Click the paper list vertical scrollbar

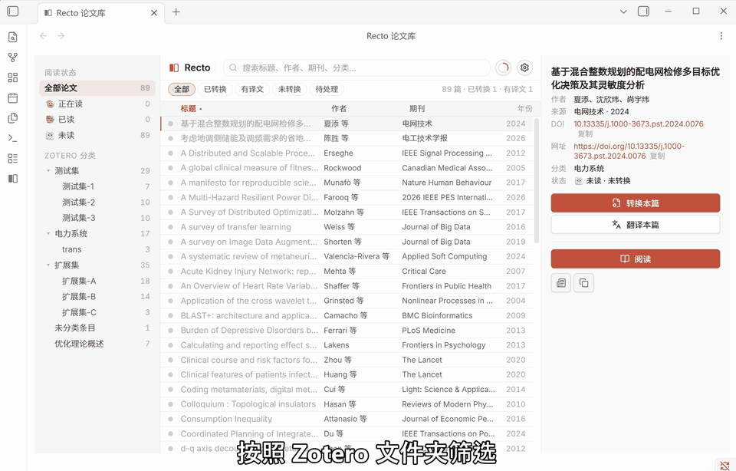[x=537, y=180]
